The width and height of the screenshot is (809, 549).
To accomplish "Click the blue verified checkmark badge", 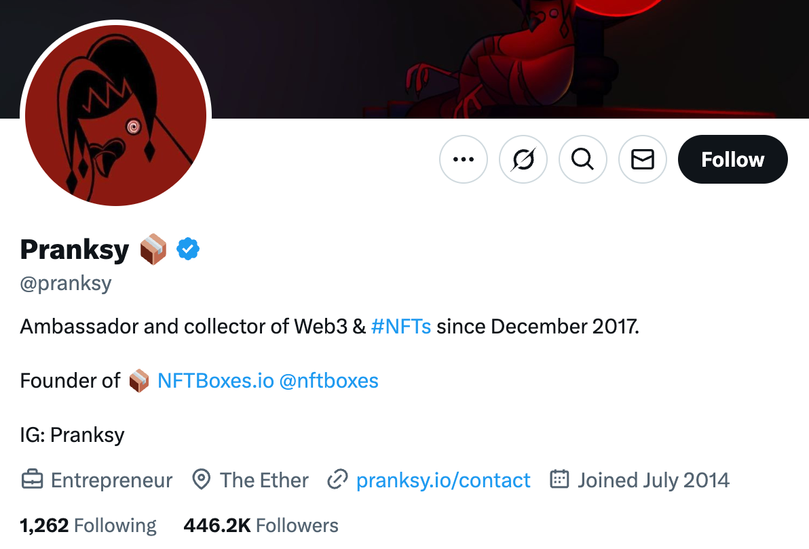I will coord(188,249).
